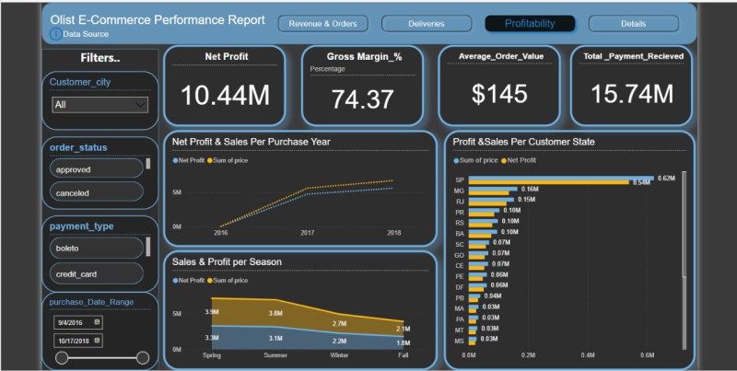The image size is (737, 371).
Task: Click the Gross Margin 74.37 value
Action: point(362,99)
